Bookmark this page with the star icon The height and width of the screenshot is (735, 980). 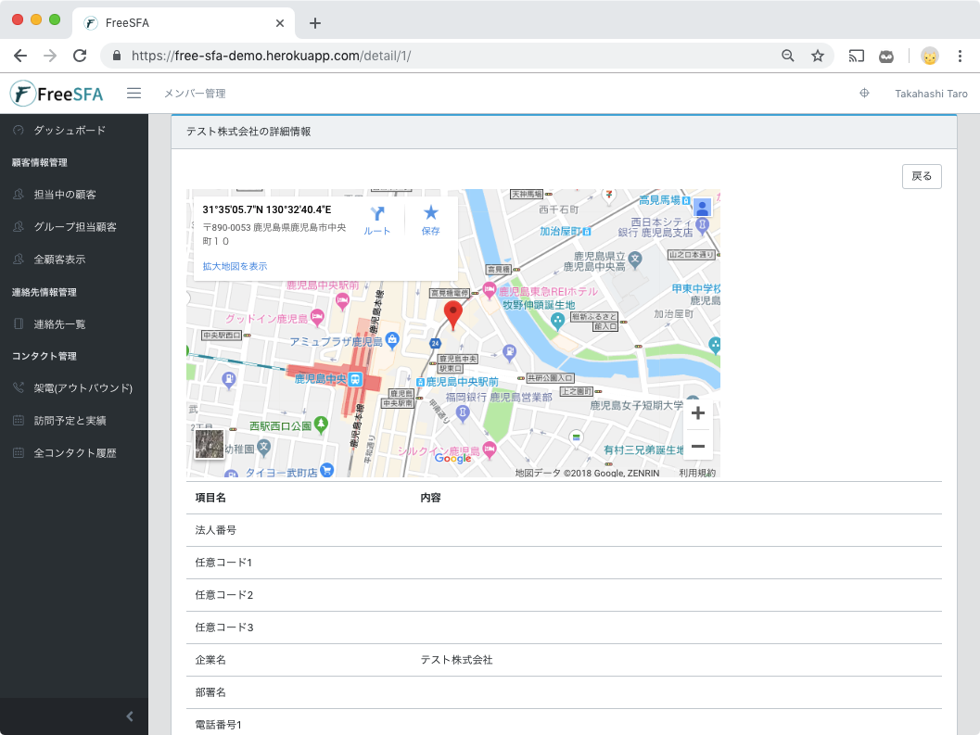[x=817, y=56]
